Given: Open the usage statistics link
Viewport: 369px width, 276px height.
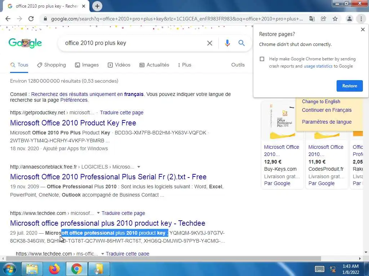Looking at the screenshot, I should pyautogui.click(x=318, y=66).
